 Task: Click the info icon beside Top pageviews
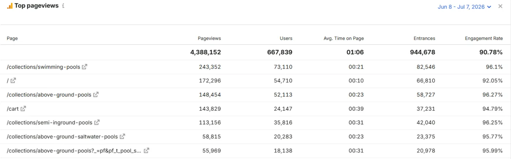63,6
